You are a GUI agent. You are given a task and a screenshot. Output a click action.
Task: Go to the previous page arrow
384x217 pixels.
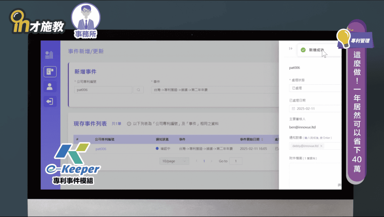tap(196, 161)
